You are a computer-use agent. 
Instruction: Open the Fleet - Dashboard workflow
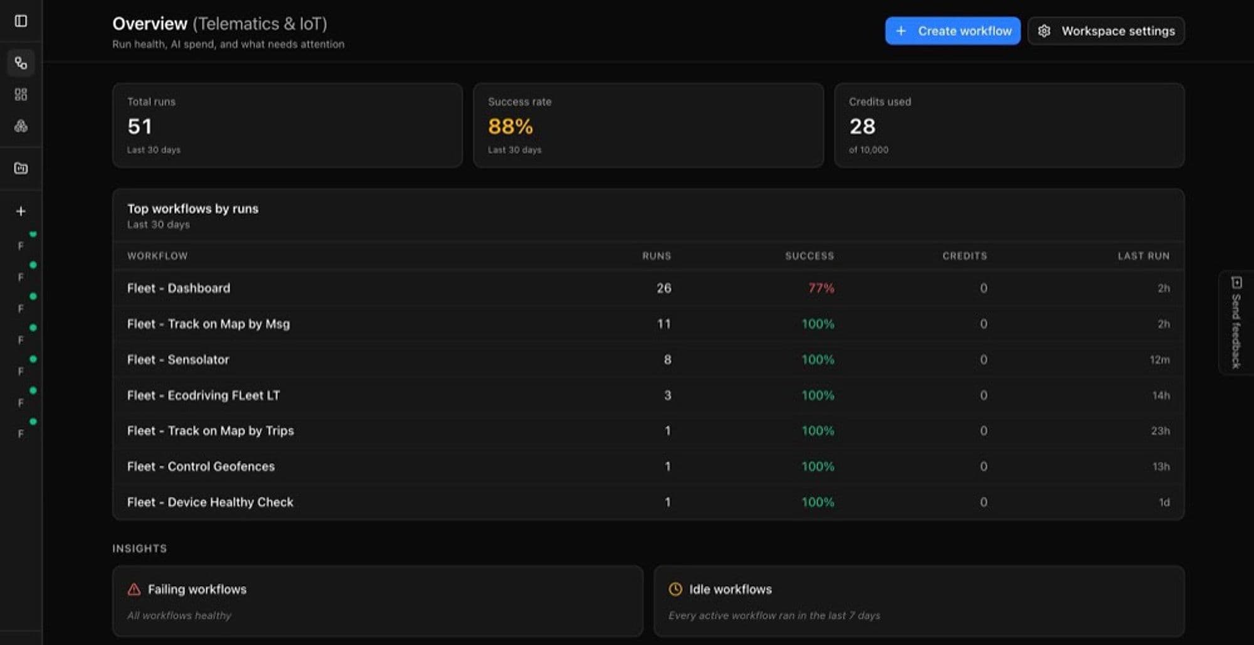648,288
